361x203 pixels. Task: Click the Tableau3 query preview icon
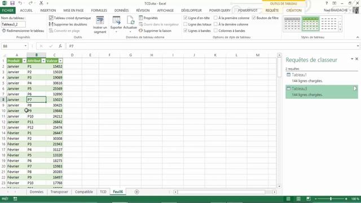pos(355,89)
